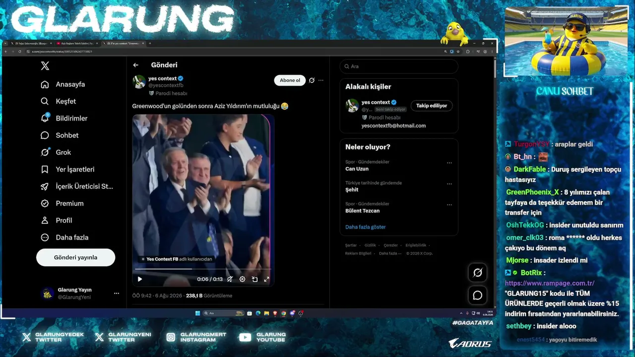Click the Gönderi yayınla button
The width and height of the screenshot is (635, 357).
pyautogui.click(x=75, y=257)
